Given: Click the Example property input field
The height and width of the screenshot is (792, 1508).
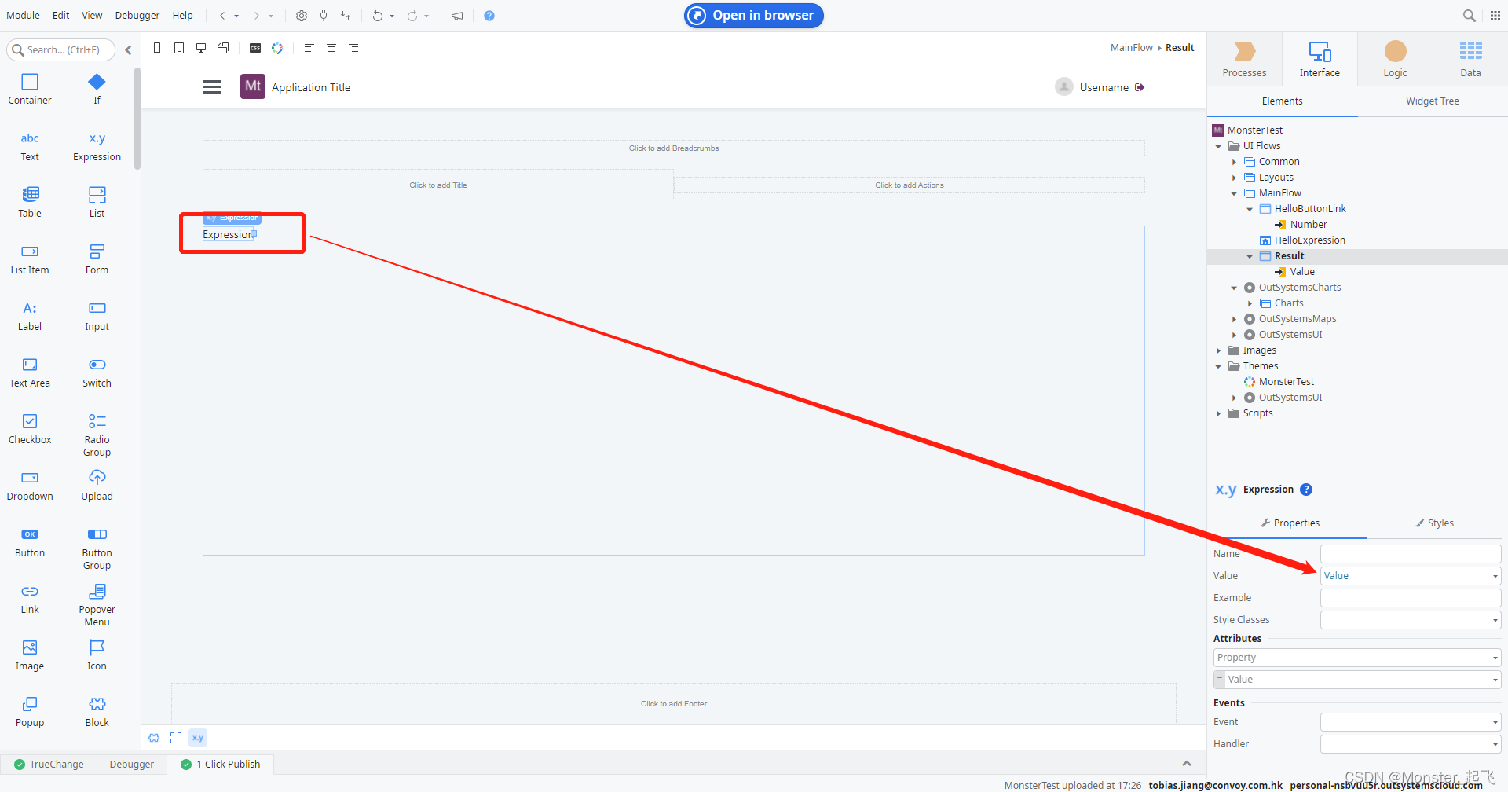Looking at the screenshot, I should click(x=1411, y=598).
